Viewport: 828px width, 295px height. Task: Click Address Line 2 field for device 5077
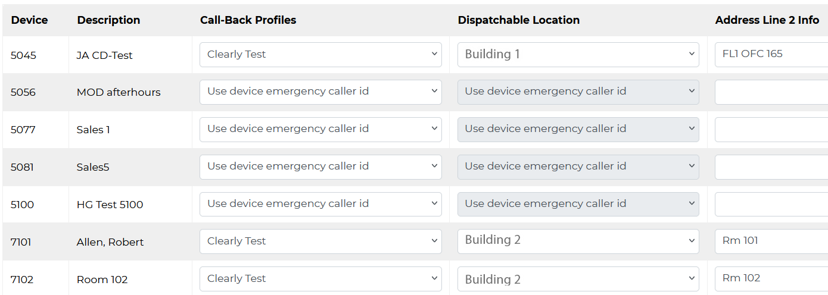tap(771, 130)
